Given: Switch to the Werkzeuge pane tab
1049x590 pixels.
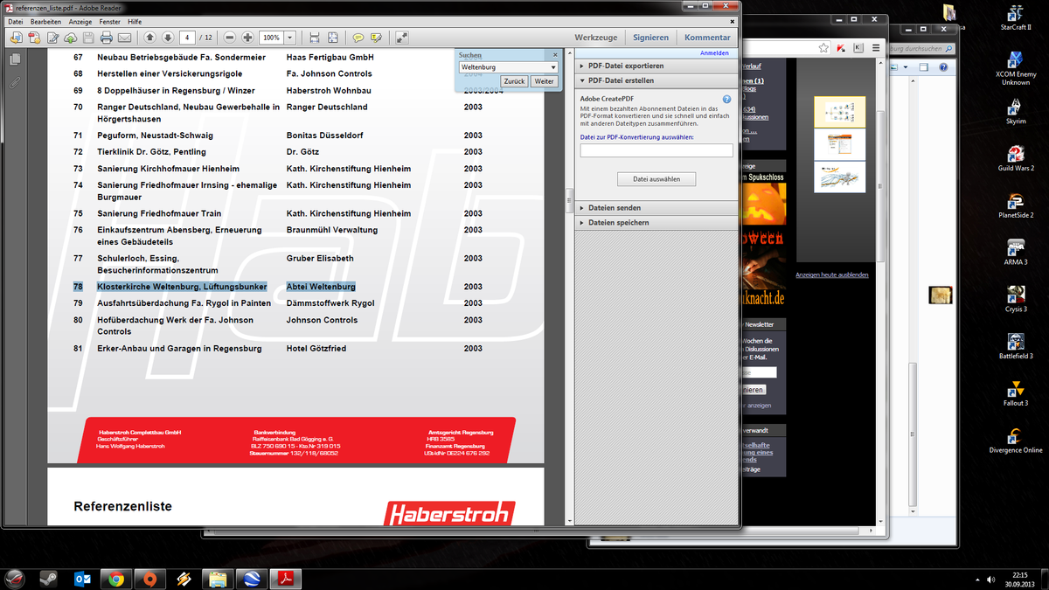Looking at the screenshot, I should click(x=596, y=38).
